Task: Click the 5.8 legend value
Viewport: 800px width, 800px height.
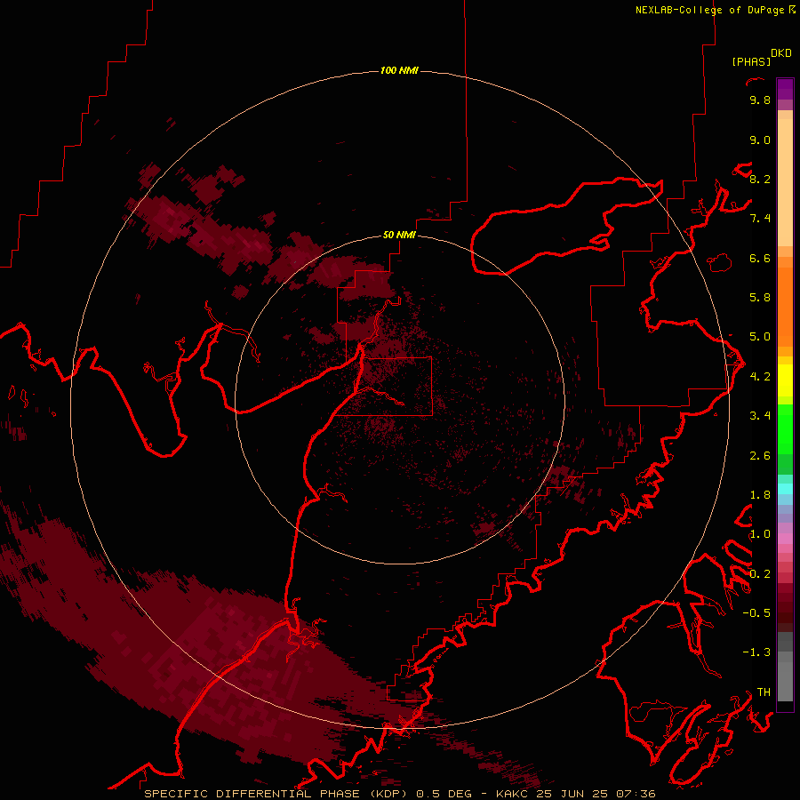Action: pos(760,298)
